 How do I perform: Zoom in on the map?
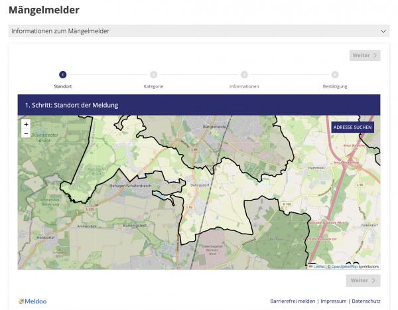pos(26,124)
